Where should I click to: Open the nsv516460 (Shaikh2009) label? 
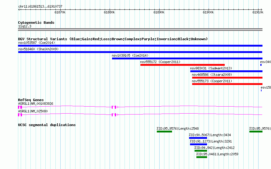click(38, 49)
